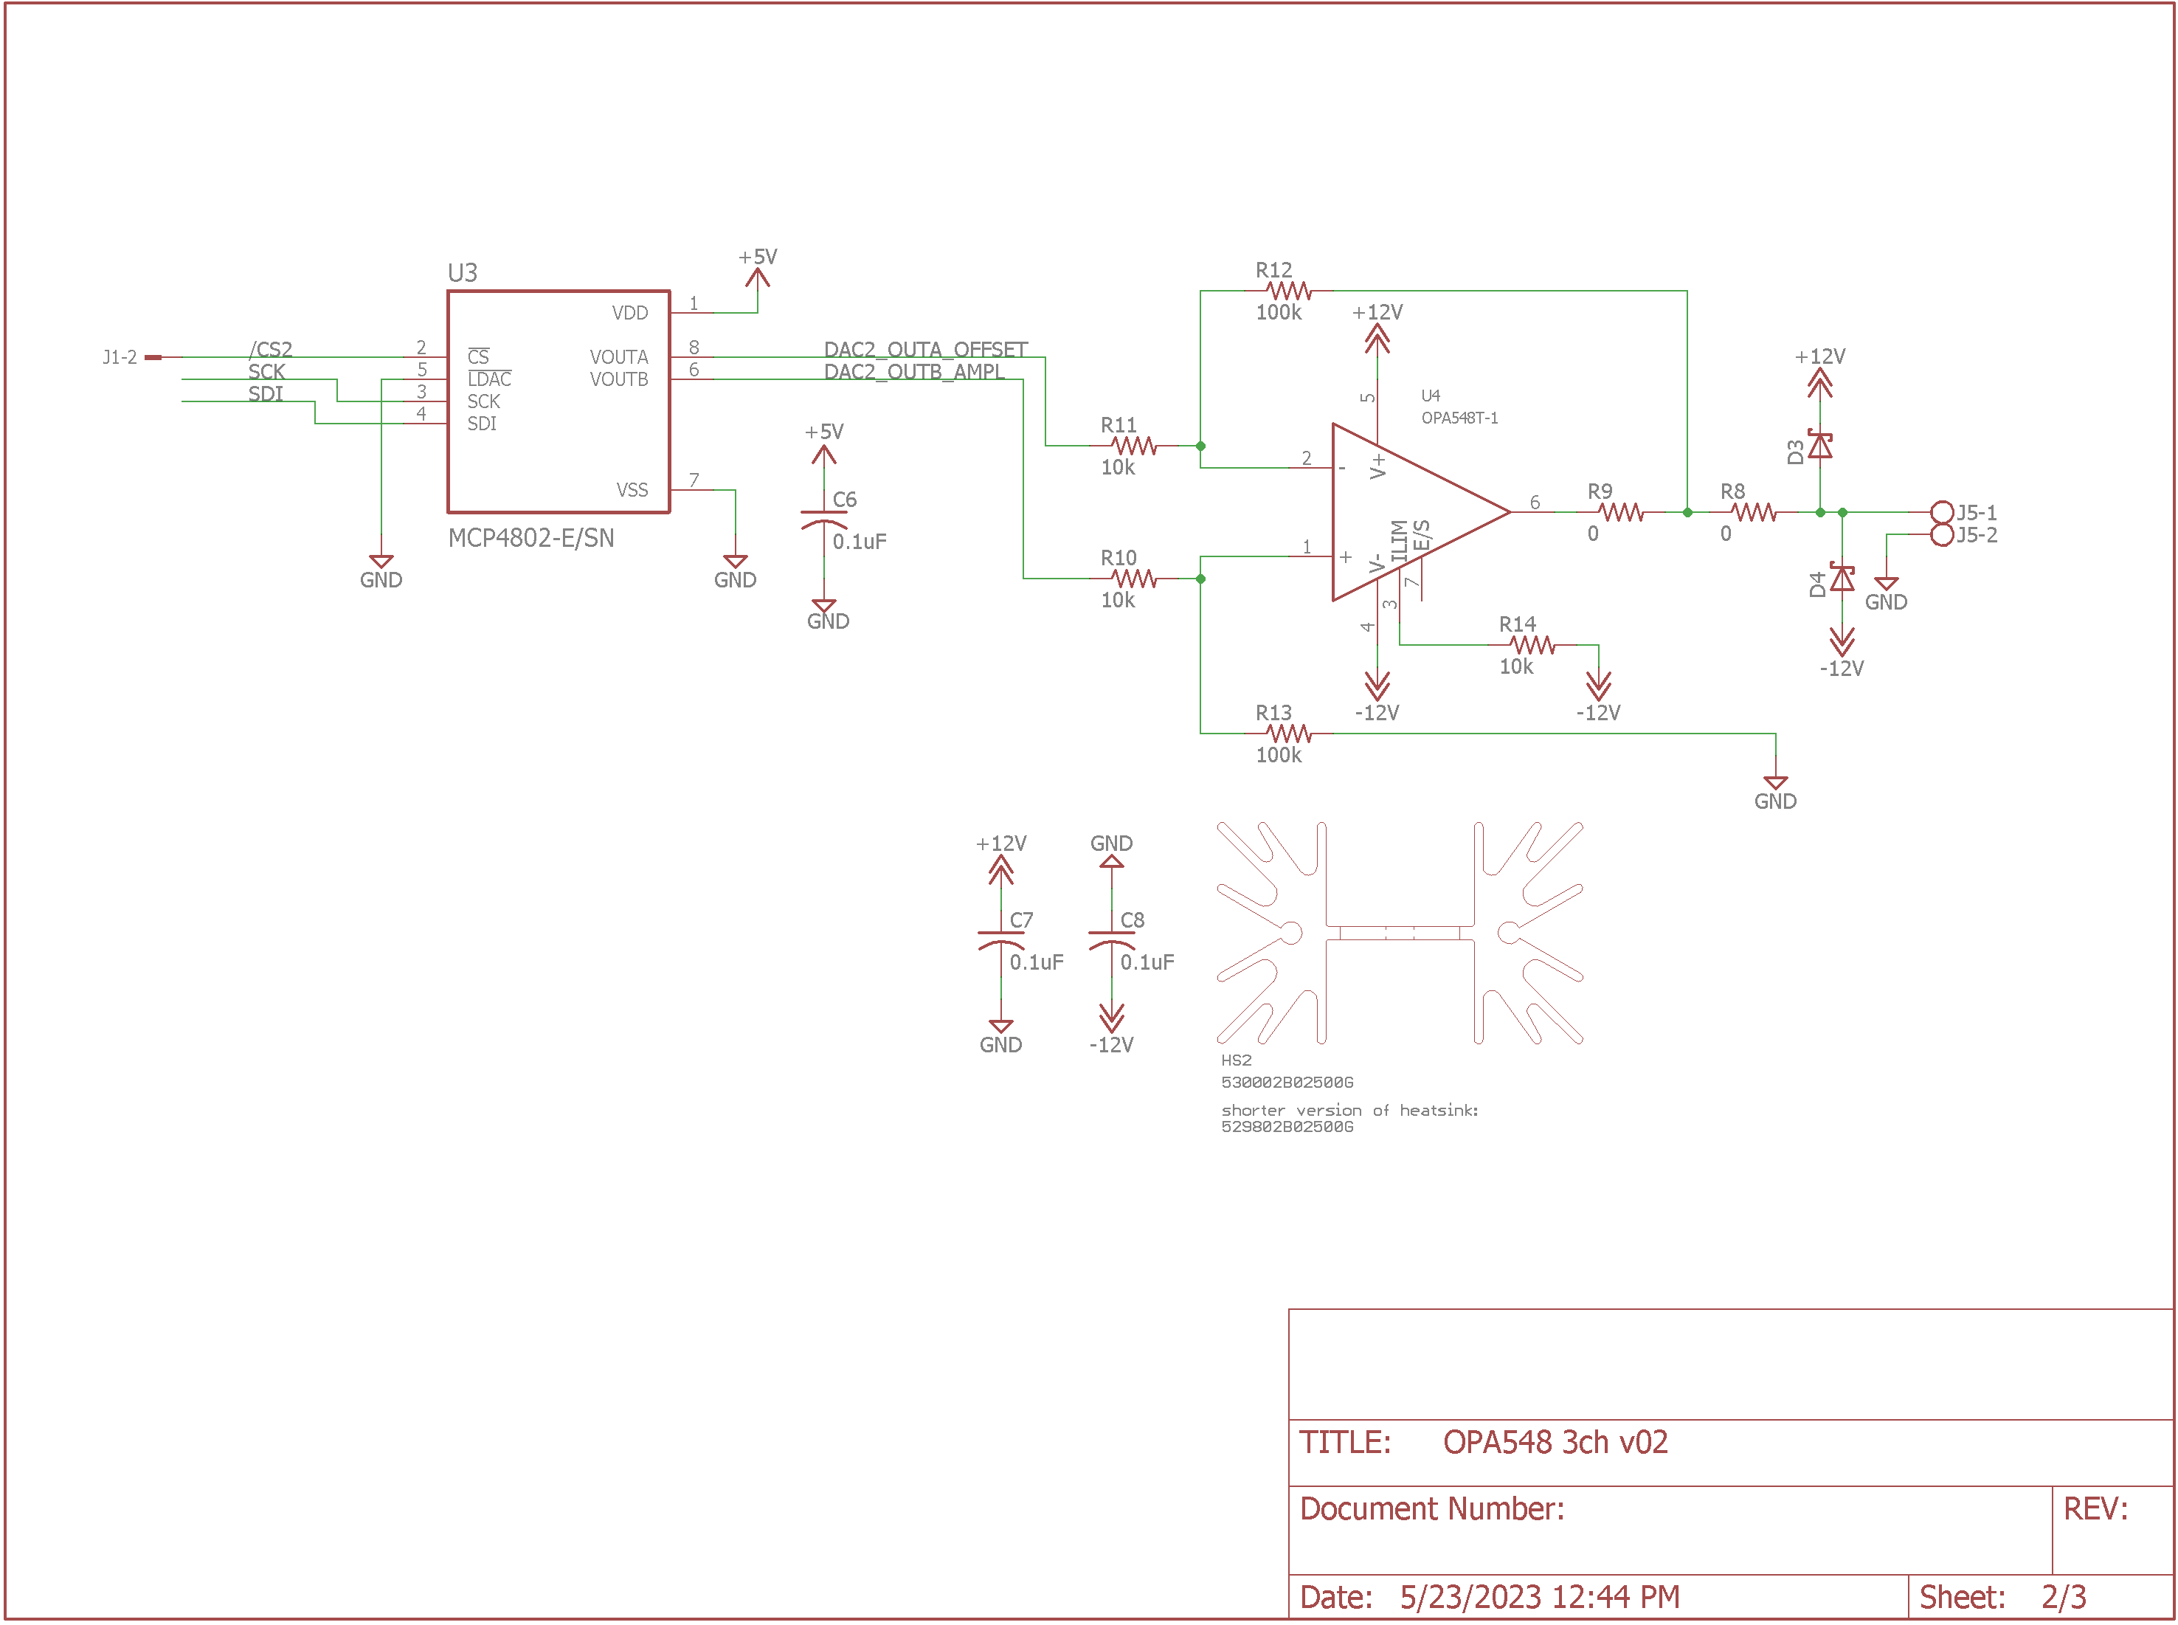Select the 'REV:' field in title block
Screen dimensions: 2178x1625
tap(2095, 1509)
